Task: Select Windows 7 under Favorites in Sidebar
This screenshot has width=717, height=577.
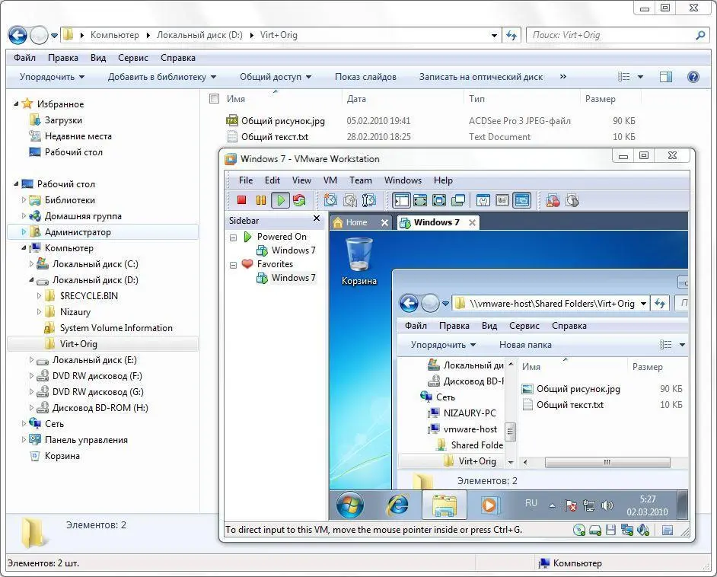Action: [293, 278]
